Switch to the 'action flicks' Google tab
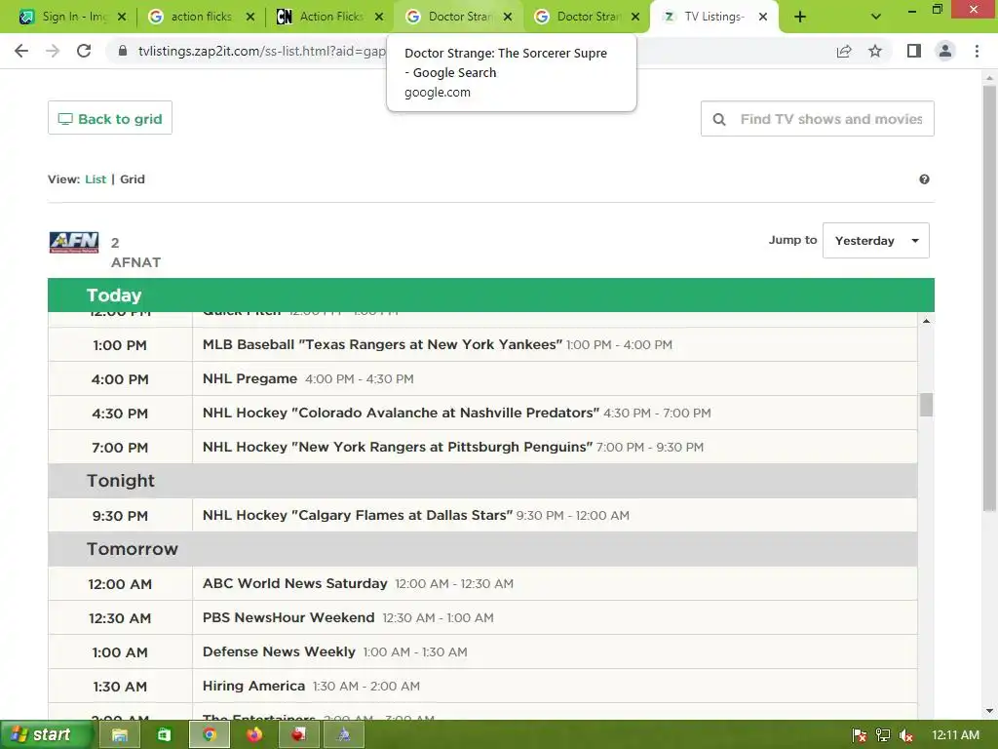Image resolution: width=998 pixels, height=749 pixels. (x=200, y=17)
